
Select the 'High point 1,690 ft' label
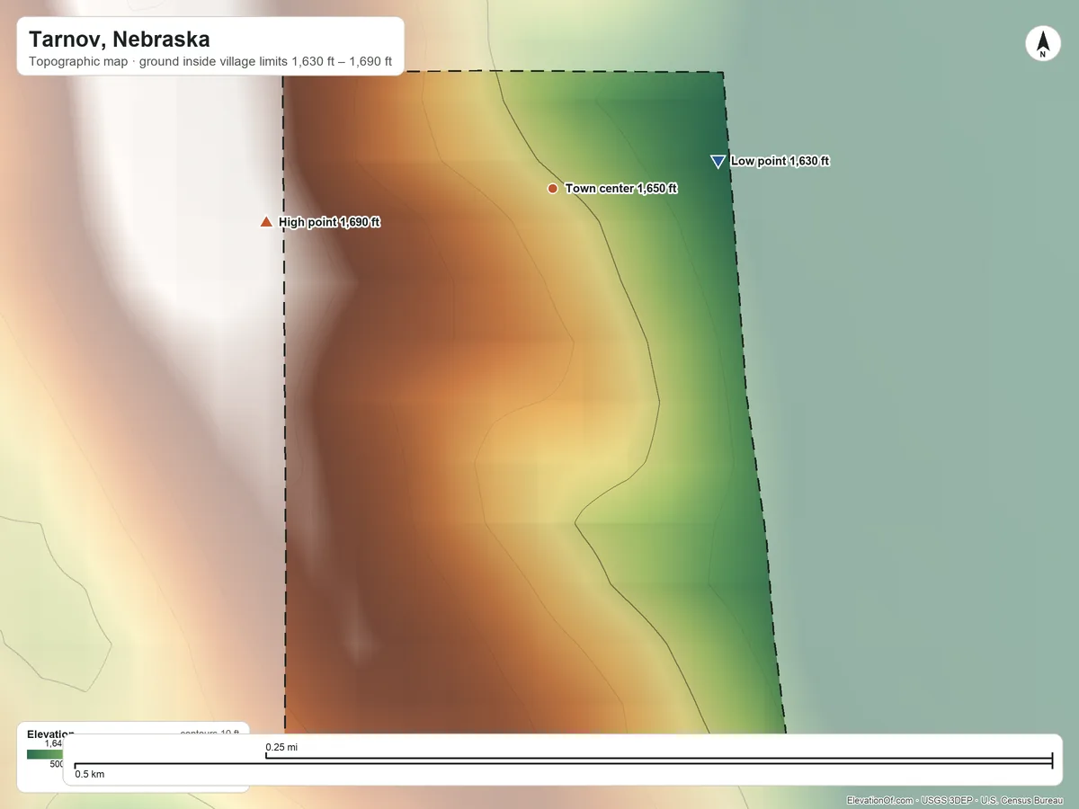329,222
